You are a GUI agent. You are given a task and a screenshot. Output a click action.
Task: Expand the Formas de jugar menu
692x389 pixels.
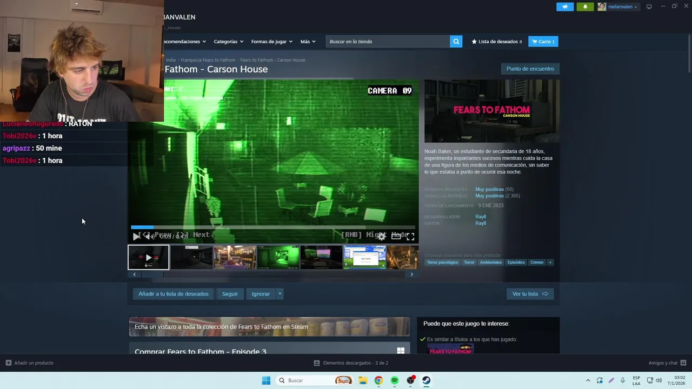click(x=271, y=42)
